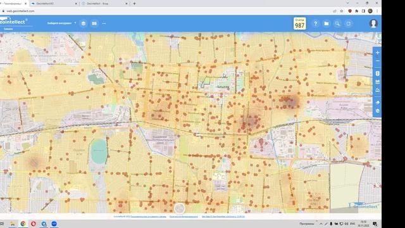Screen dimensions: 405x228
Task: Click the layers icon in the header
Action: pyautogui.click(x=84, y=23)
